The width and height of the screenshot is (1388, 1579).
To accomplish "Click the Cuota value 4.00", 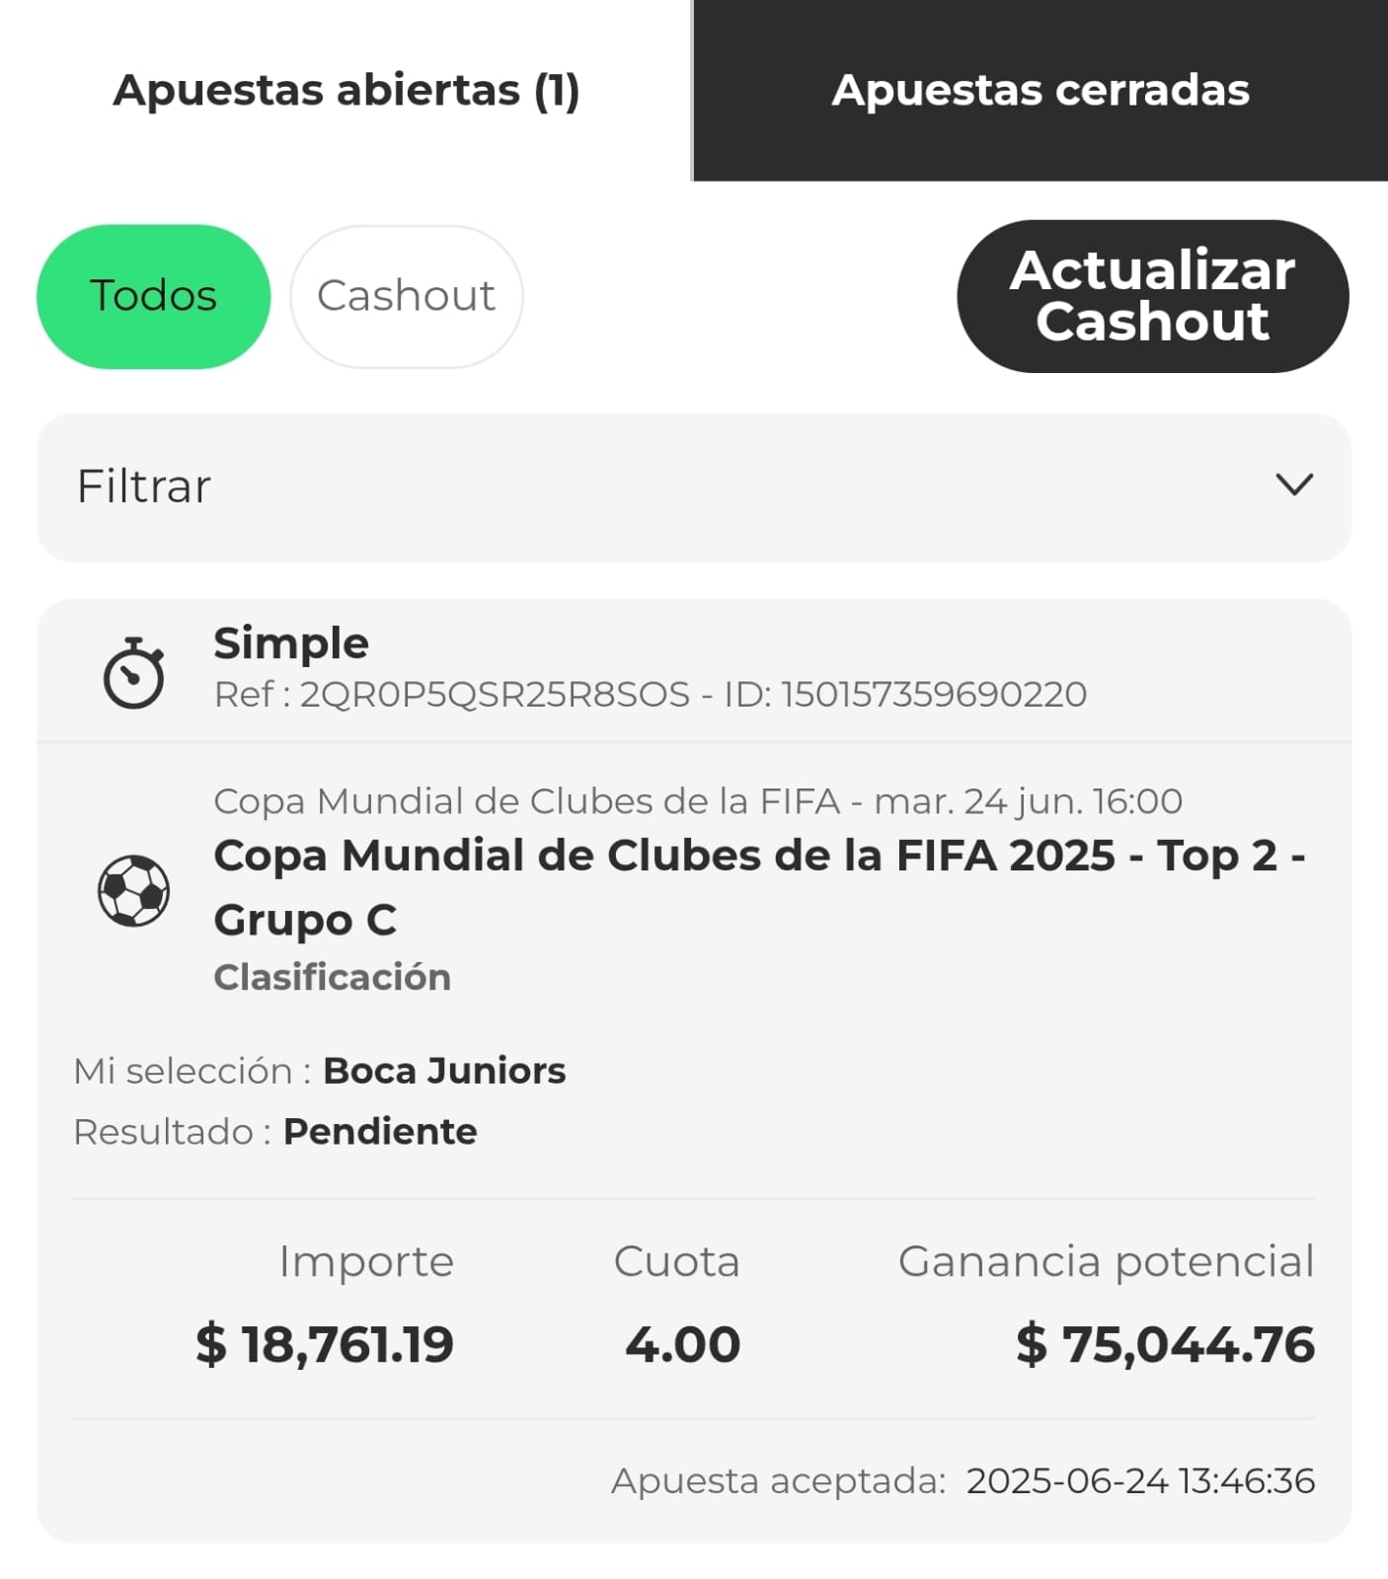I will coord(682,1344).
